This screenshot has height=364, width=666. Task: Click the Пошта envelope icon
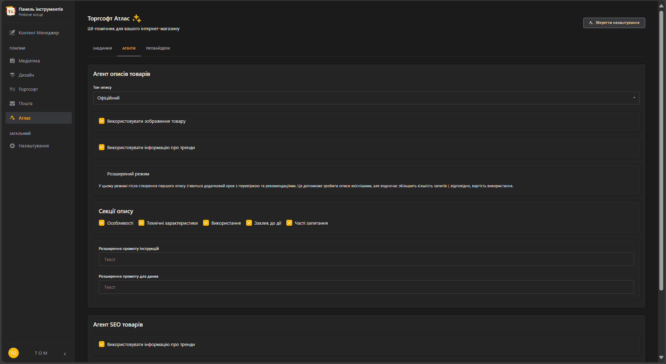click(12, 104)
